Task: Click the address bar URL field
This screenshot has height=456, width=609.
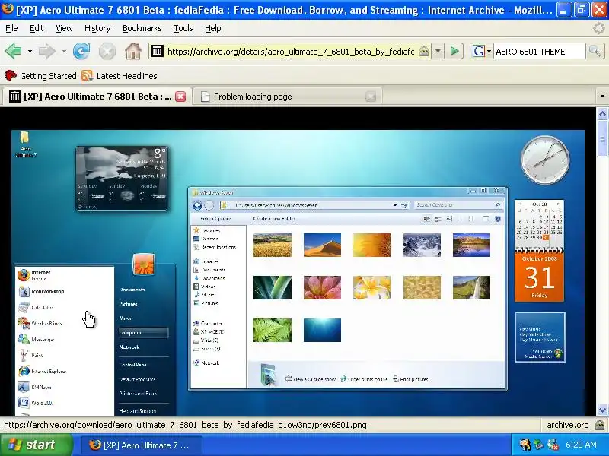Action: [x=291, y=51]
